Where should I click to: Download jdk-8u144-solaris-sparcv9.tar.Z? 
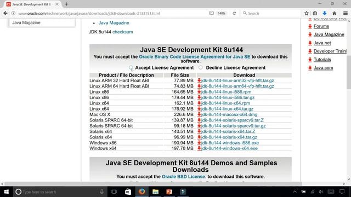233,120
